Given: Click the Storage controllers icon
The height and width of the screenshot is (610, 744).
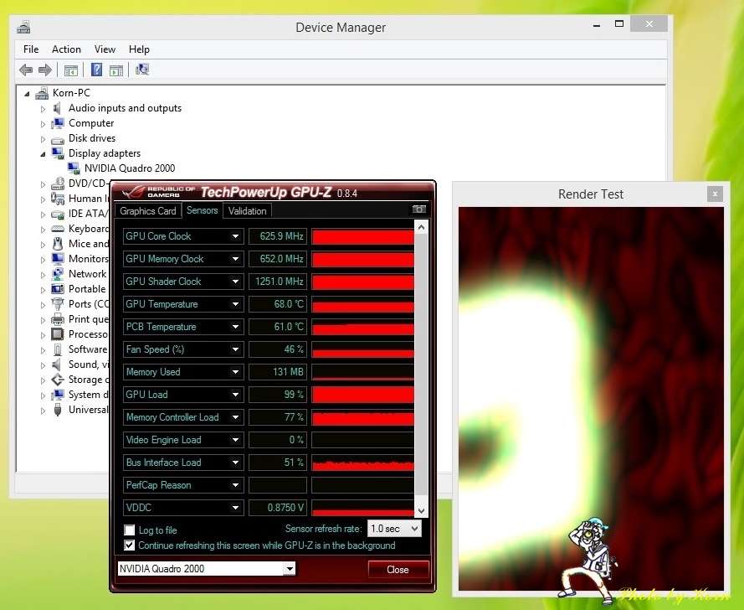Looking at the screenshot, I should (x=58, y=379).
